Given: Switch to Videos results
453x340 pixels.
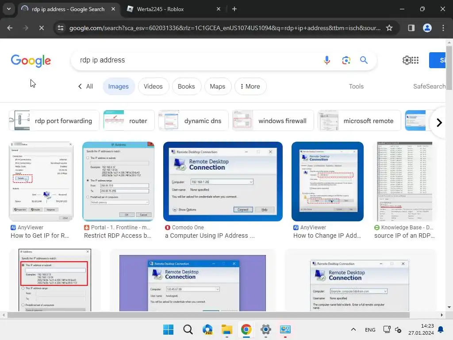Looking at the screenshot, I should tap(153, 86).
